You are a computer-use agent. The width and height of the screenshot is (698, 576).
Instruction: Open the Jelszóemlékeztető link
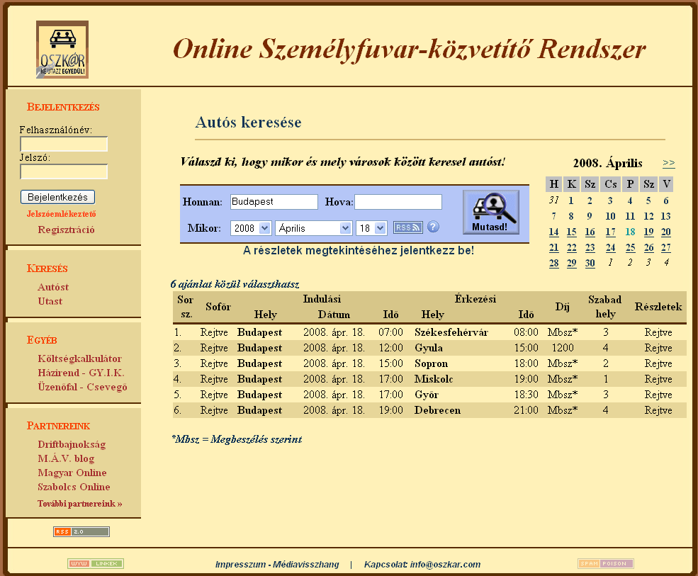click(x=62, y=214)
